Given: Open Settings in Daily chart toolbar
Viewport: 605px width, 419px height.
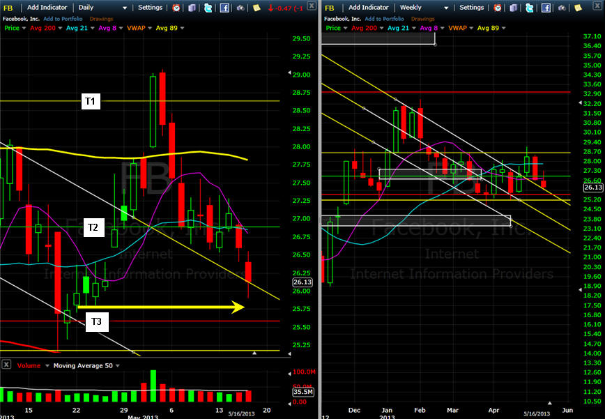Looking at the screenshot, I should coord(150,8).
